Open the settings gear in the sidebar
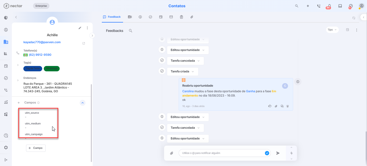367x166 pixels. [6, 147]
